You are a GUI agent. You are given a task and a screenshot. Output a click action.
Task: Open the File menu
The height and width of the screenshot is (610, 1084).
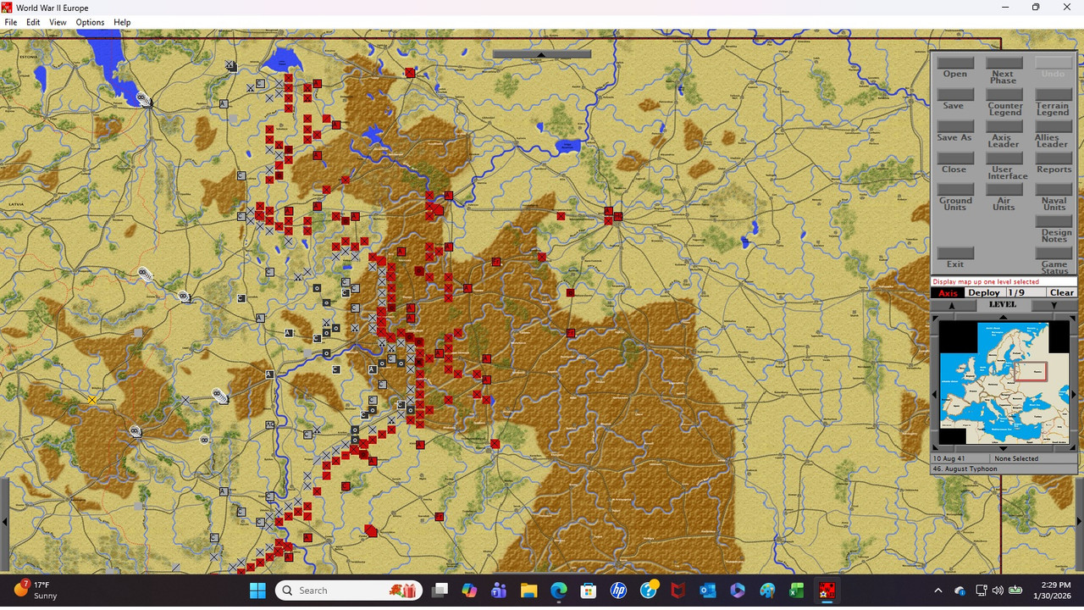pyautogui.click(x=11, y=22)
